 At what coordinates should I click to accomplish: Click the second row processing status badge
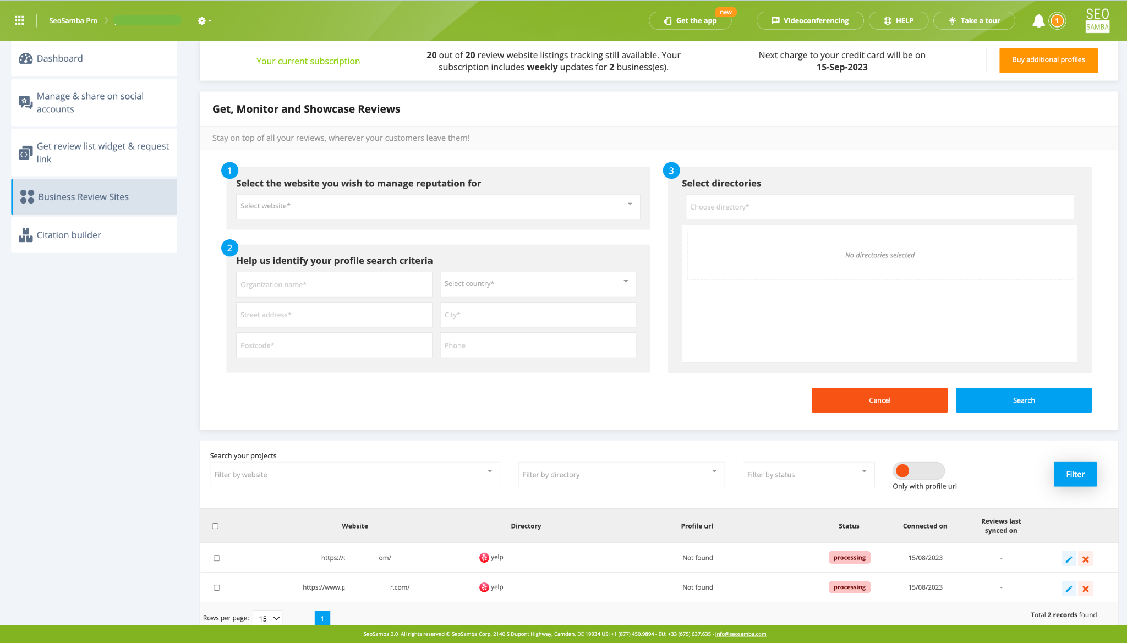coord(849,587)
